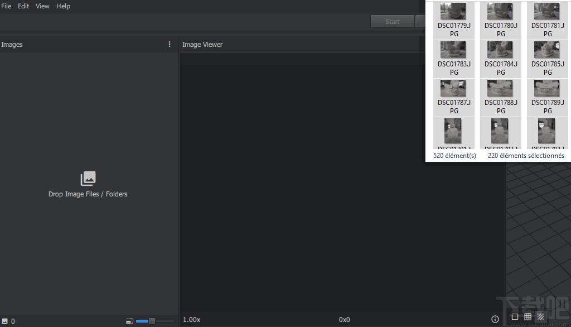Image resolution: width=571 pixels, height=327 pixels.
Task: Click the Start button
Action: point(392,22)
